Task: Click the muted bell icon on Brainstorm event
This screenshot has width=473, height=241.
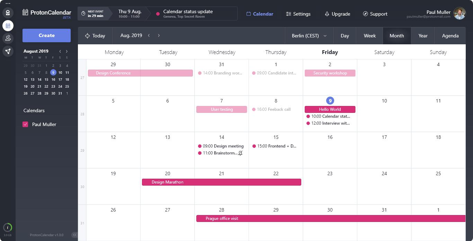Action: click(x=240, y=153)
